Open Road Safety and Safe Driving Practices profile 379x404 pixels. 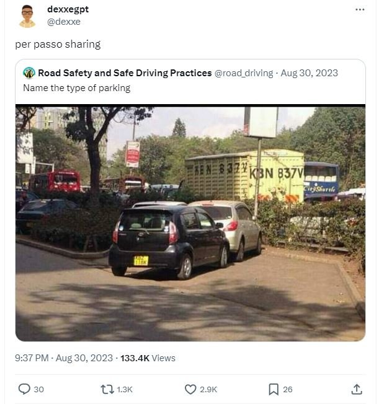coord(125,73)
